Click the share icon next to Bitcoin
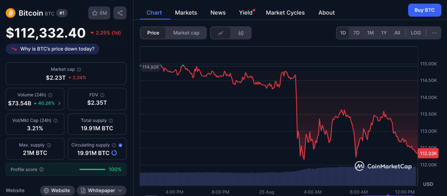Screen dimensions: 447x196 [120, 13]
